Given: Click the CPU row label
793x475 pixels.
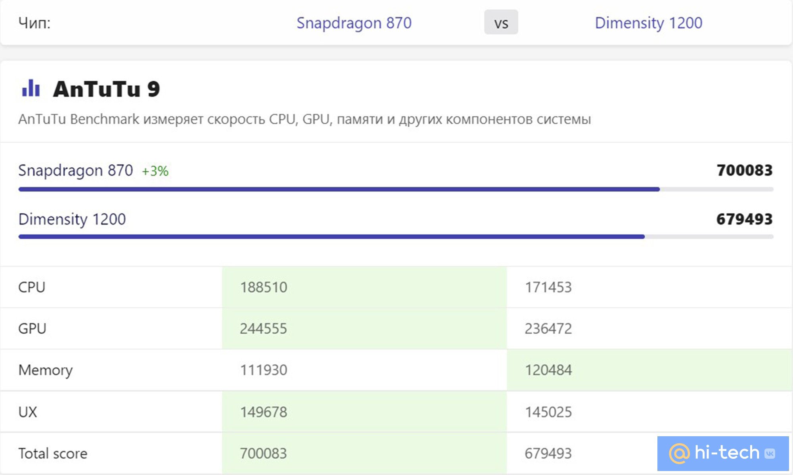Looking at the screenshot, I should tap(32, 287).
